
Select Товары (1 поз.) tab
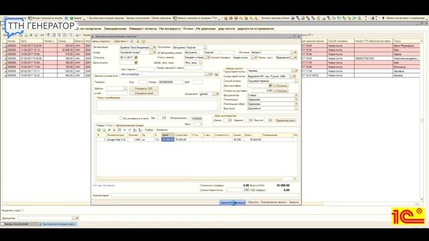tap(105, 125)
